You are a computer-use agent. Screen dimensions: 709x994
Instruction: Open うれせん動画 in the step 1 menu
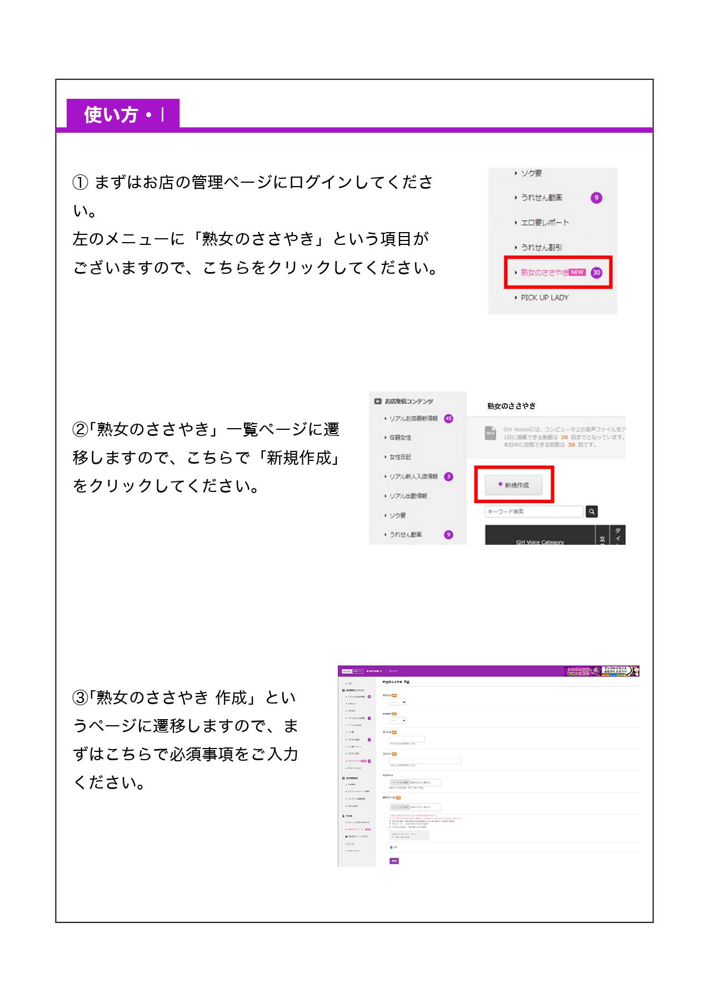click(541, 198)
